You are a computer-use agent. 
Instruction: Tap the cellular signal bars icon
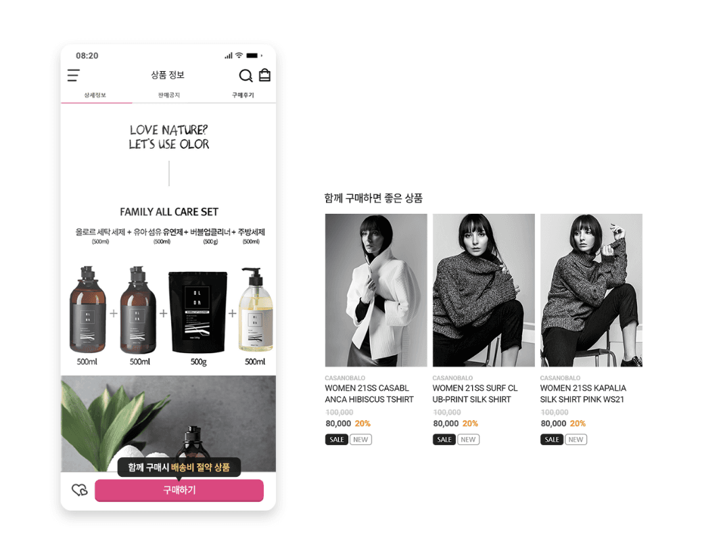[x=229, y=55]
